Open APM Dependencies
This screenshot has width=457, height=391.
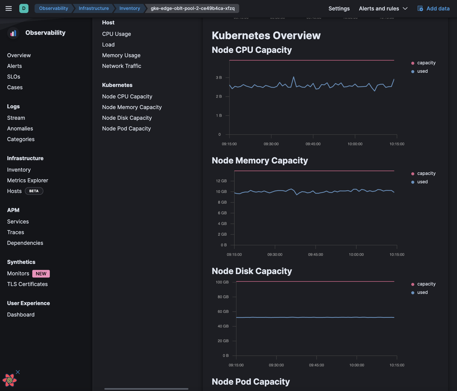pyautogui.click(x=25, y=243)
